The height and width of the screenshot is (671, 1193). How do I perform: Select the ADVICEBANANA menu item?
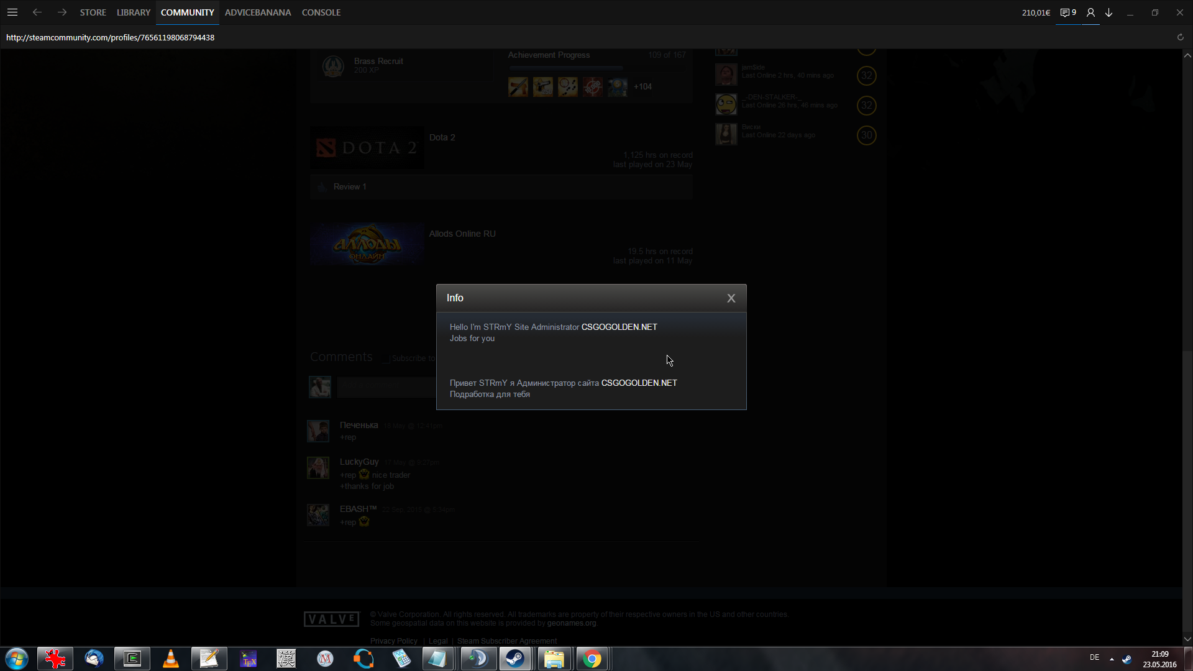pyautogui.click(x=258, y=12)
